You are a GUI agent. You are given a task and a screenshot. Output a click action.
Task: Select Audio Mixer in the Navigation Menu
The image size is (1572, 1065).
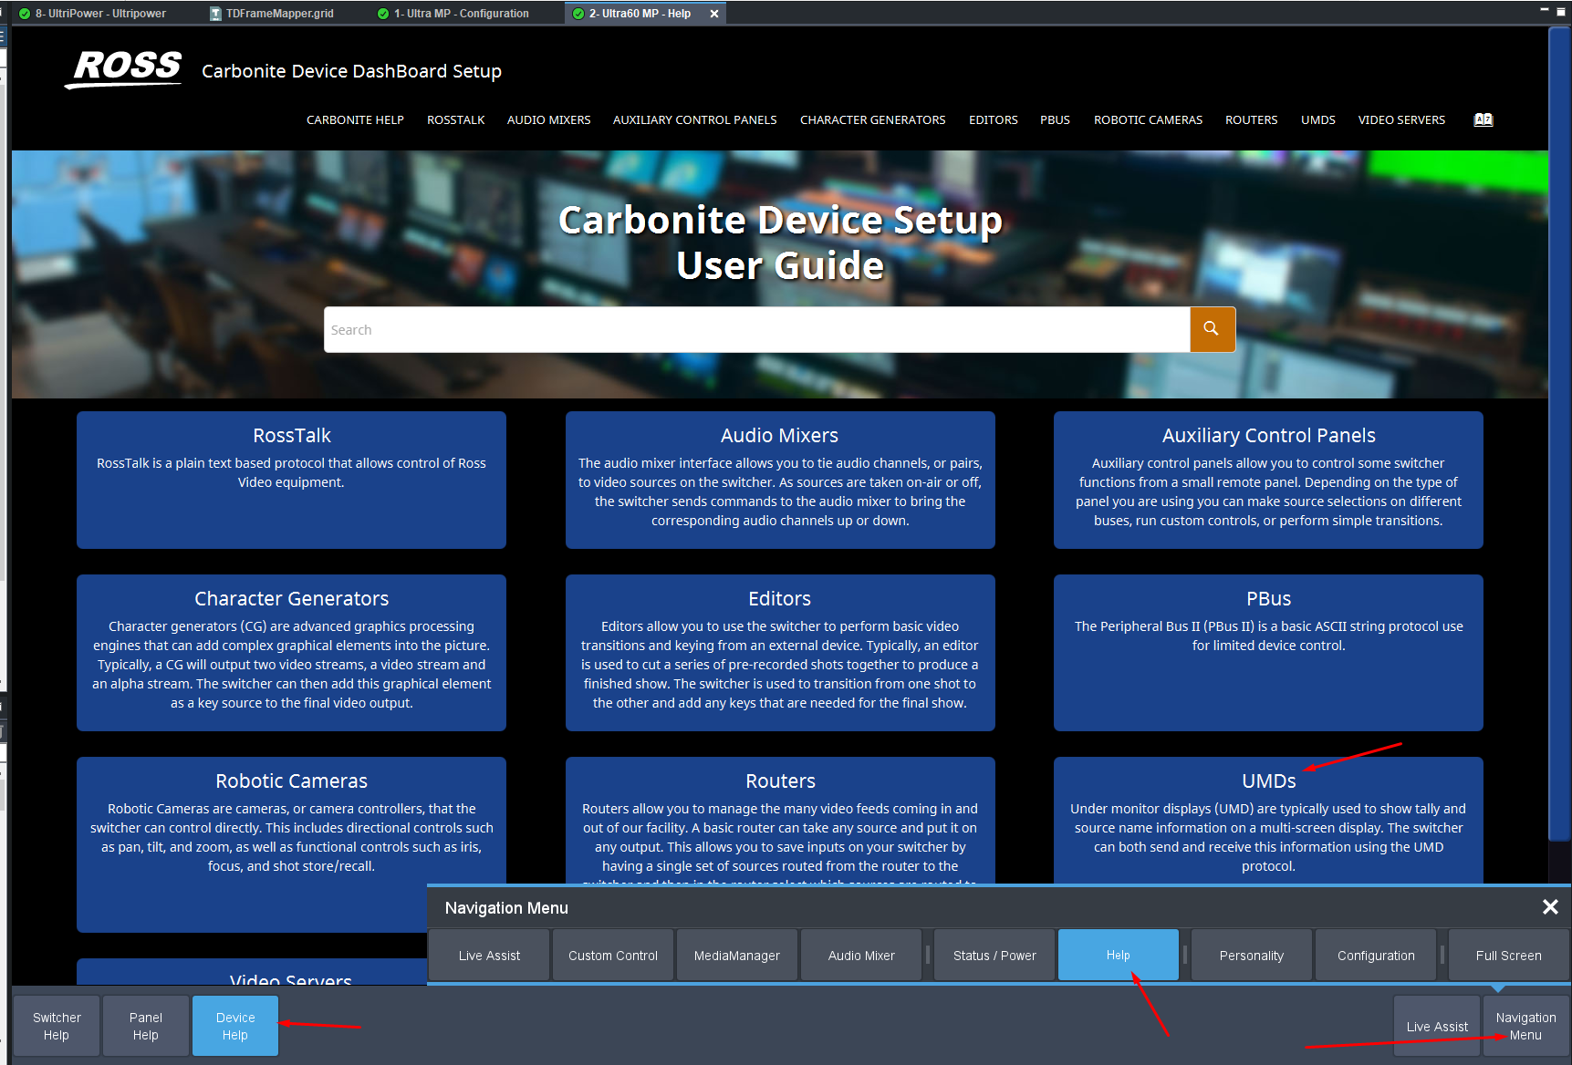click(861, 955)
